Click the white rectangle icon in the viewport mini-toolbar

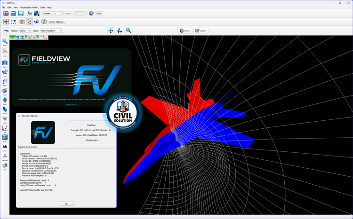[x=41, y=38]
